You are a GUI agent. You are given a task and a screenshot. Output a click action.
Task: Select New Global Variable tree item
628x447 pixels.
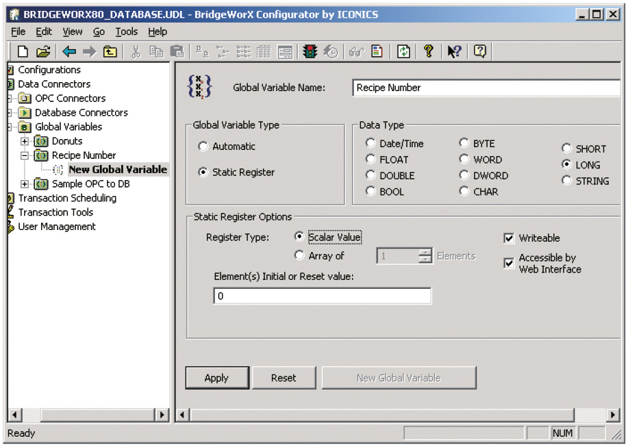pyautogui.click(x=118, y=170)
